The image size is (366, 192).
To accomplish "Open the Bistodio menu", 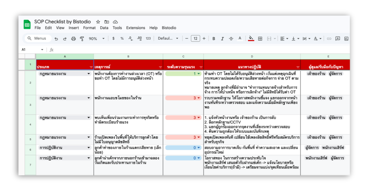I will [x=169, y=28].
